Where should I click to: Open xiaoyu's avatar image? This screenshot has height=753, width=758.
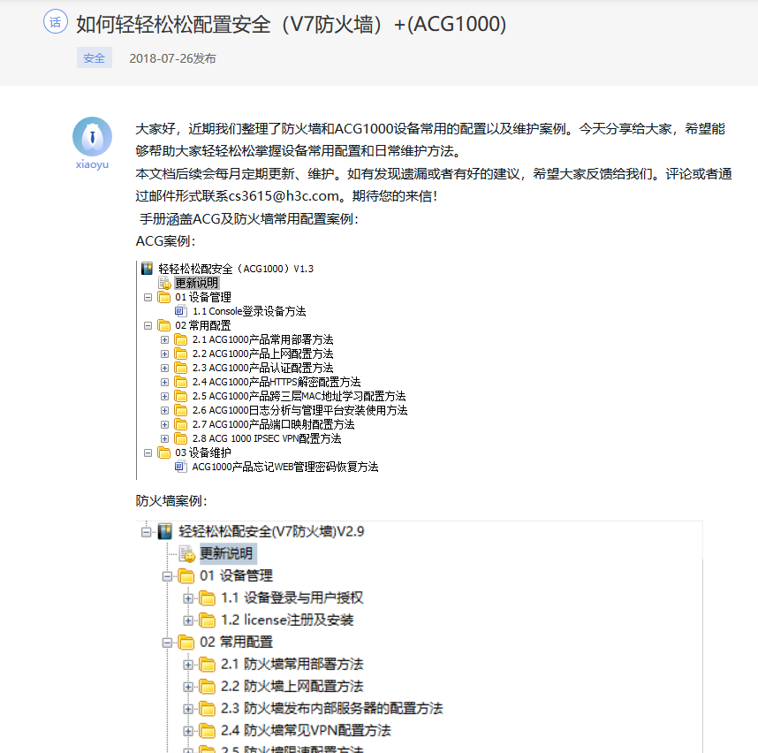[x=93, y=136]
